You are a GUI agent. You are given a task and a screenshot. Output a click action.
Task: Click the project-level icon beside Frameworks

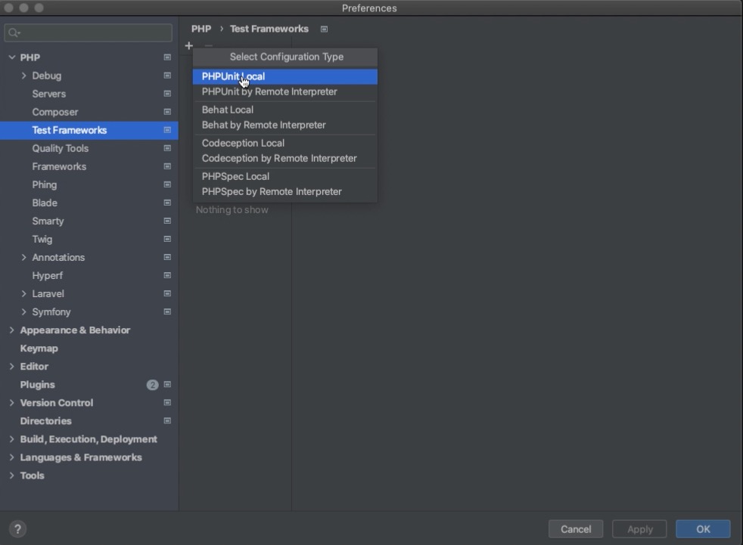(x=167, y=166)
